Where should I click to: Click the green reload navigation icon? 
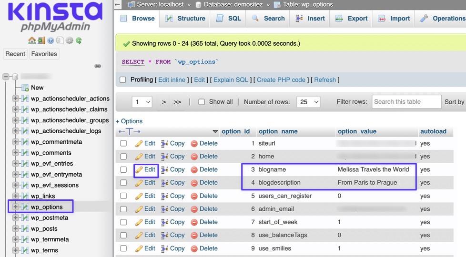click(79, 40)
